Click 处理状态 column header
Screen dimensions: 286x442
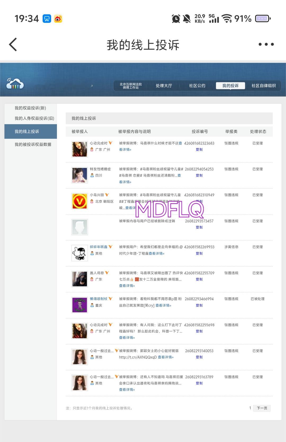258,131
